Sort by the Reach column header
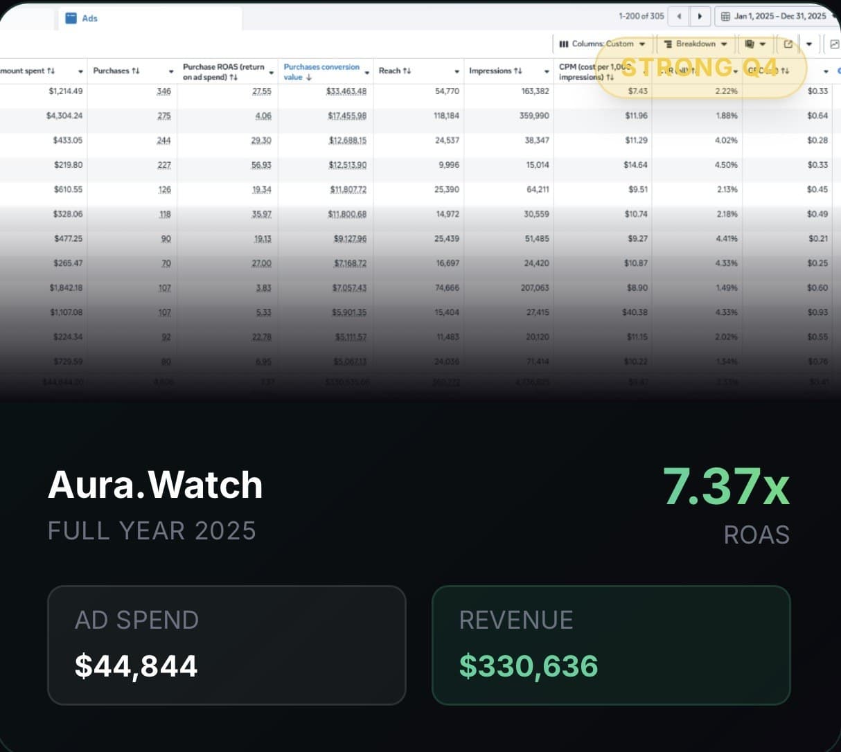The width and height of the screenshot is (841, 752). click(x=394, y=71)
